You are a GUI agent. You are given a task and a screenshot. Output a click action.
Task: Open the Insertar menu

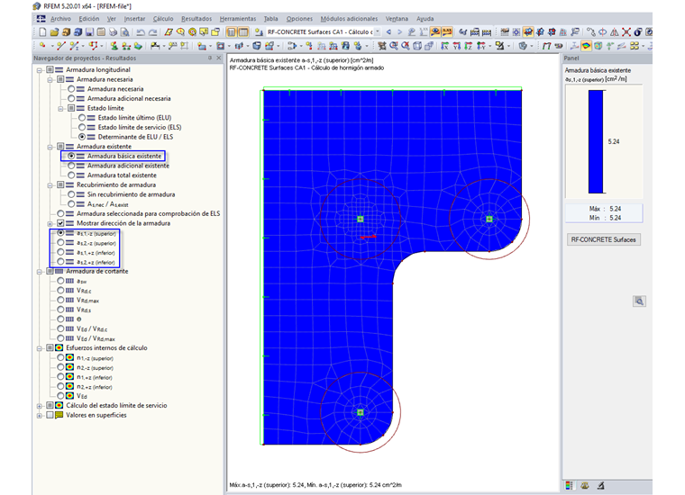(134, 19)
